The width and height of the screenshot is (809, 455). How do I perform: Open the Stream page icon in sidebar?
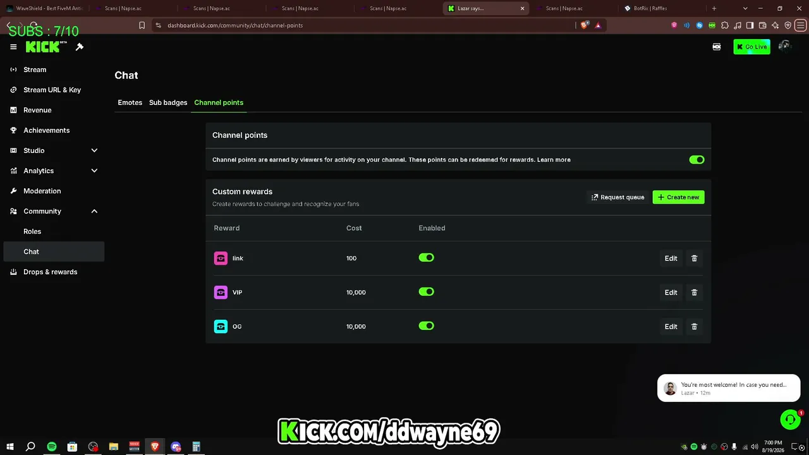coord(13,70)
